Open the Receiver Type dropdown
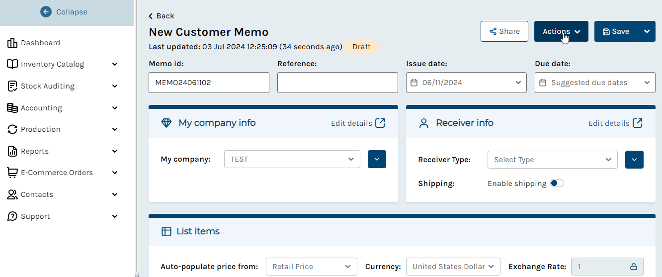The width and height of the screenshot is (662, 277). [x=553, y=160]
